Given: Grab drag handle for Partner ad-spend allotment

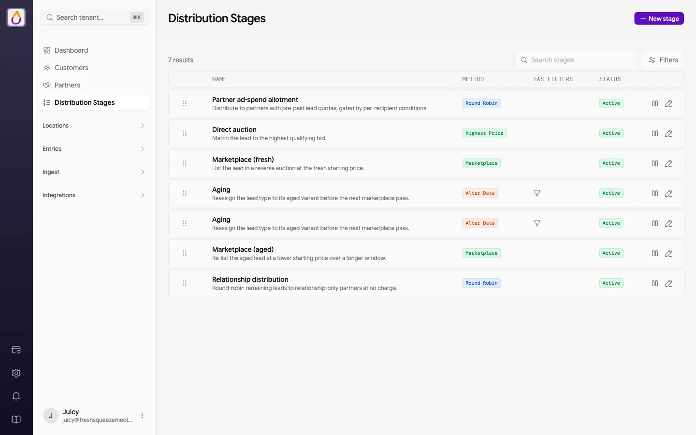Looking at the screenshot, I should point(185,103).
